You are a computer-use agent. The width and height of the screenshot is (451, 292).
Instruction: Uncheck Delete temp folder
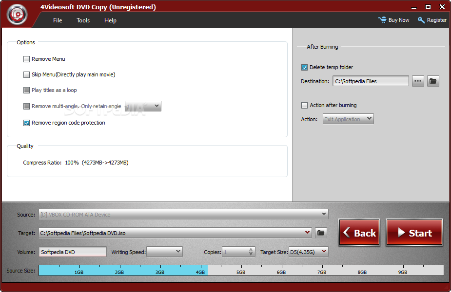304,68
